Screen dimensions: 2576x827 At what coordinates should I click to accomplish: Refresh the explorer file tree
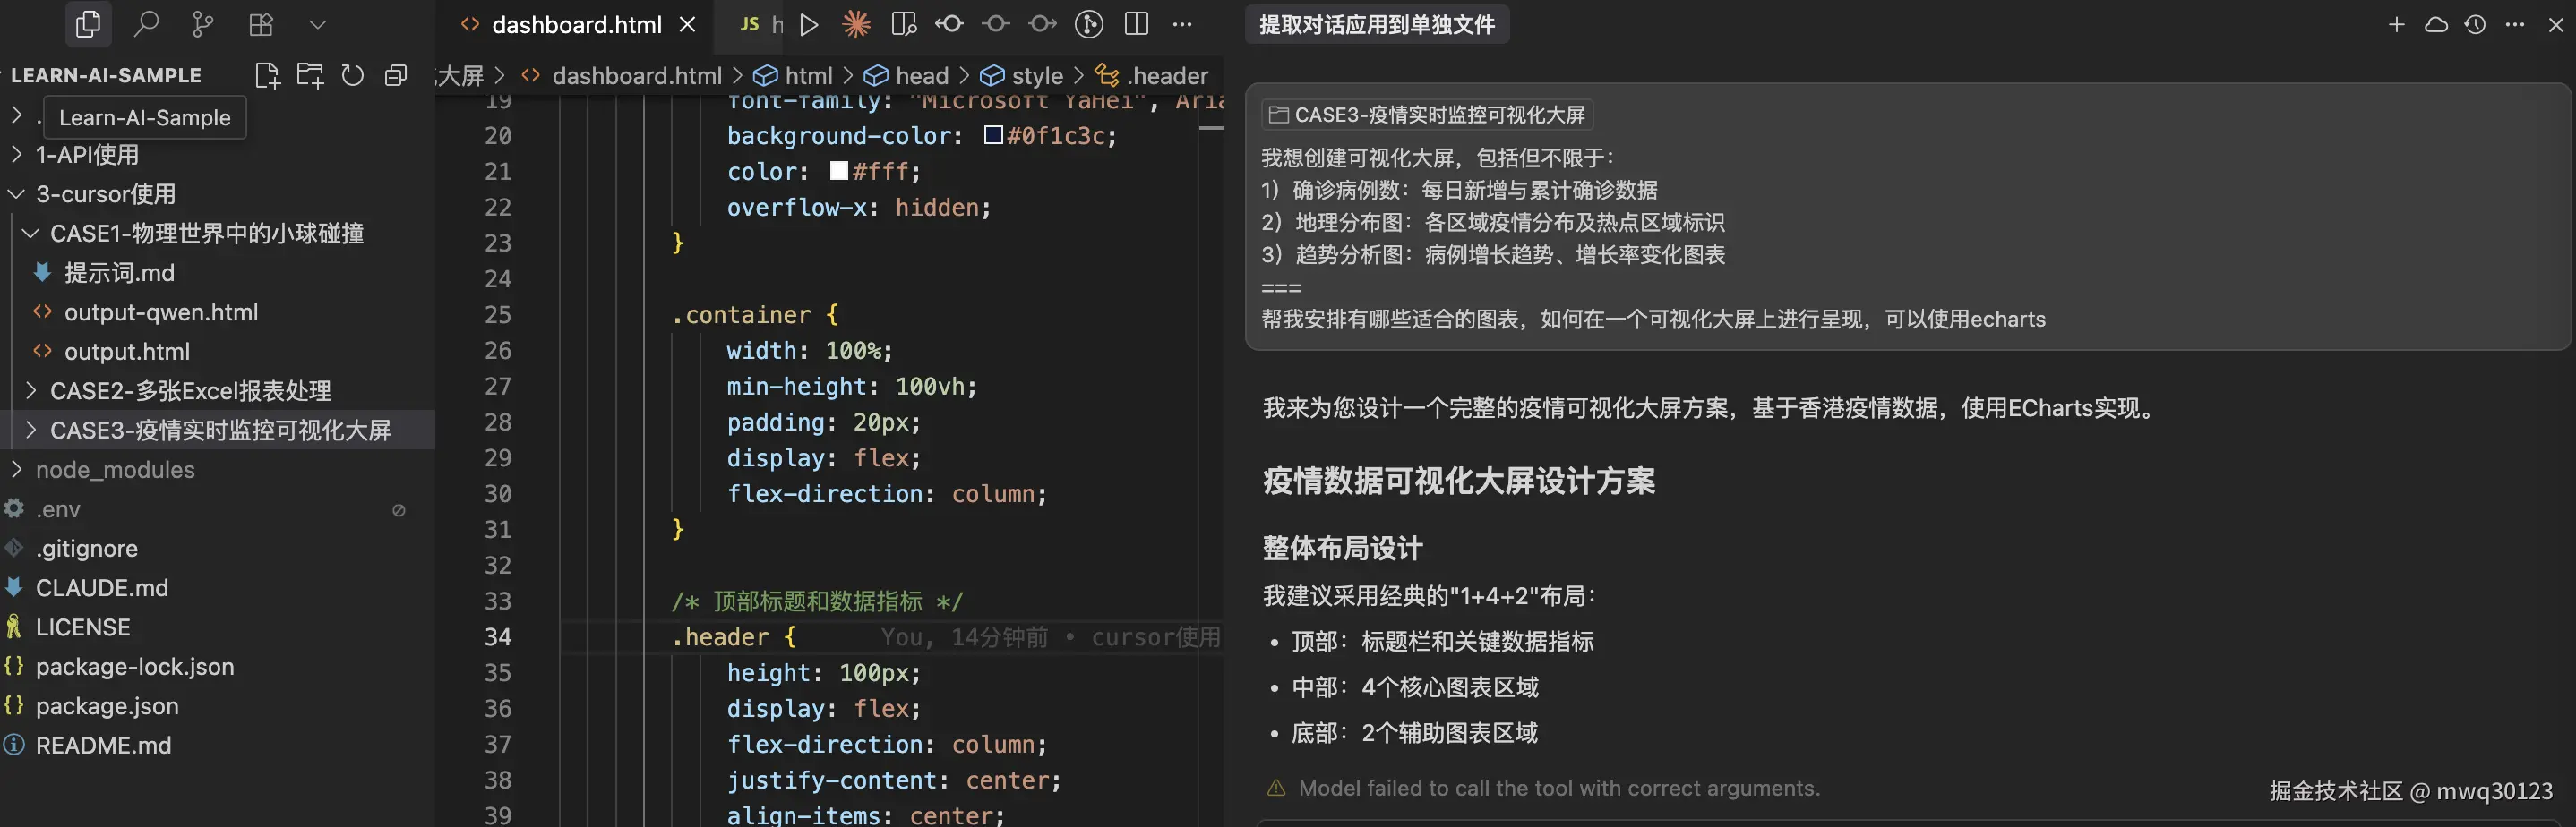(x=353, y=75)
